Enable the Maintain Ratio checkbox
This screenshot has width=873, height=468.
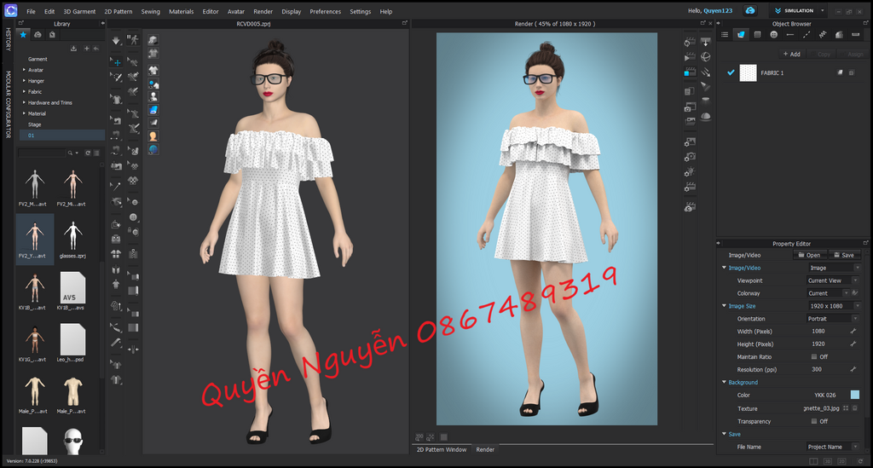[814, 356]
